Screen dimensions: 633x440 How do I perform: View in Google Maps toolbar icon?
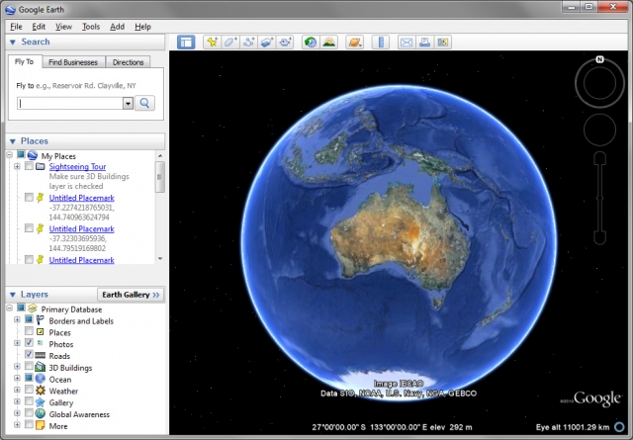[x=443, y=42]
